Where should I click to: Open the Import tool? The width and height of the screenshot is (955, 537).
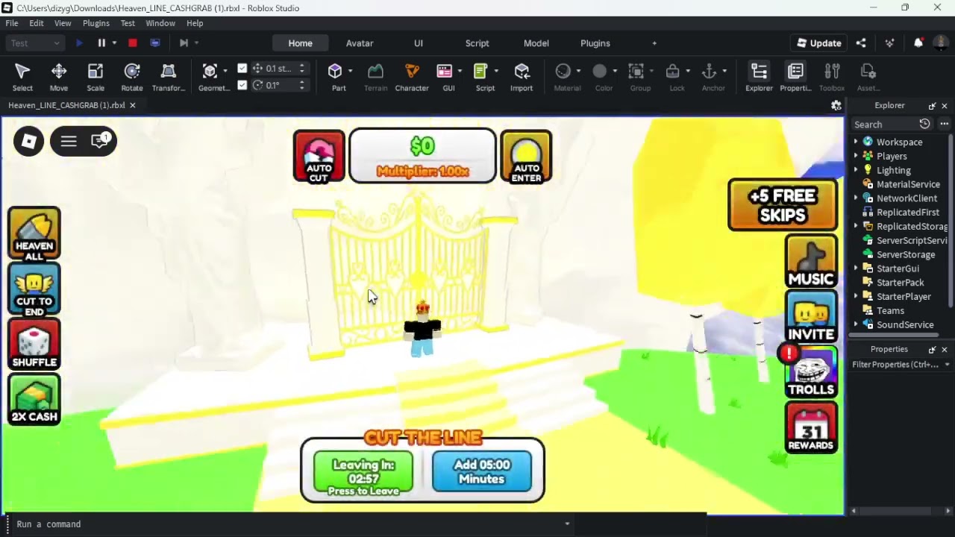click(x=522, y=77)
